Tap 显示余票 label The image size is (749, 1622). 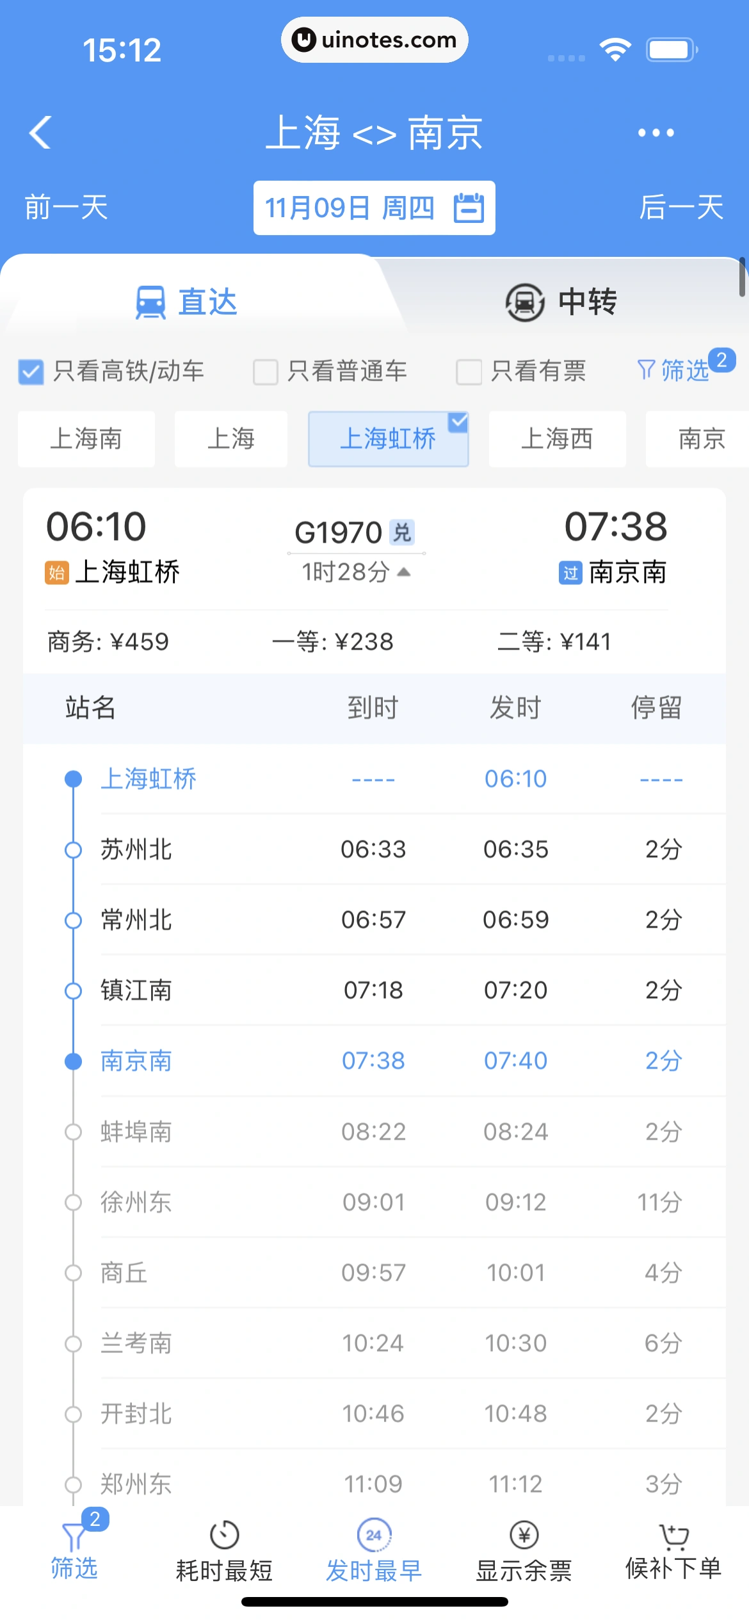[524, 1571]
